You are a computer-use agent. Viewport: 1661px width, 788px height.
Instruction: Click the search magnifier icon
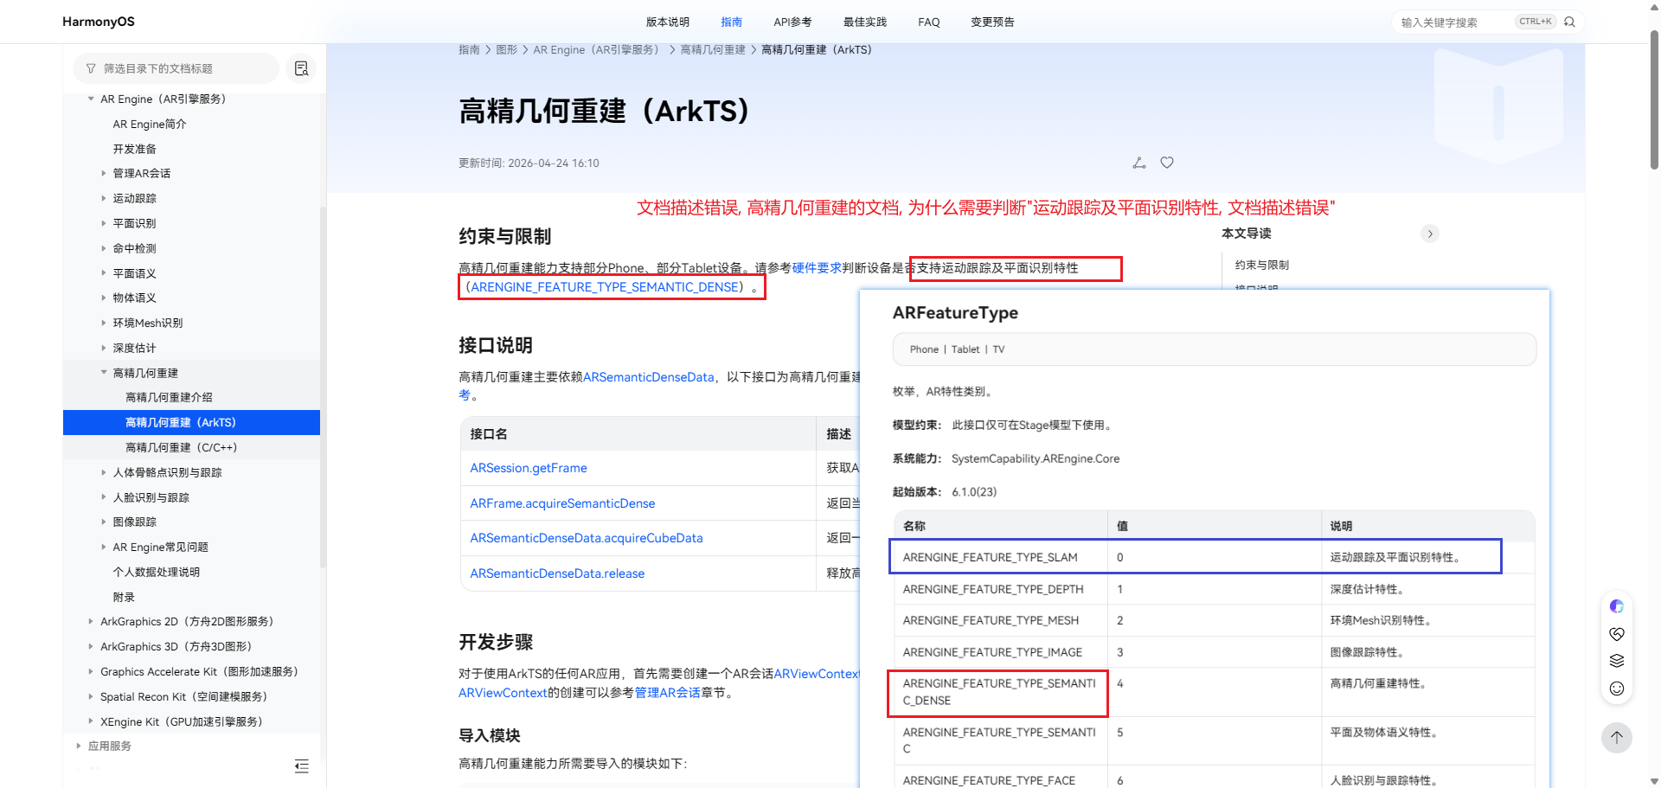(1569, 22)
